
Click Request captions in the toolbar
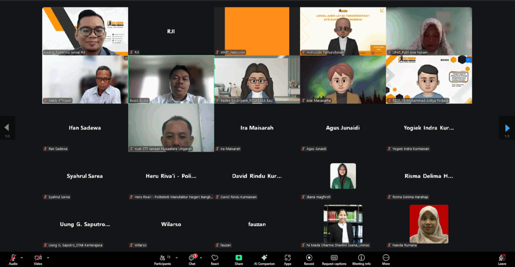(x=334, y=258)
